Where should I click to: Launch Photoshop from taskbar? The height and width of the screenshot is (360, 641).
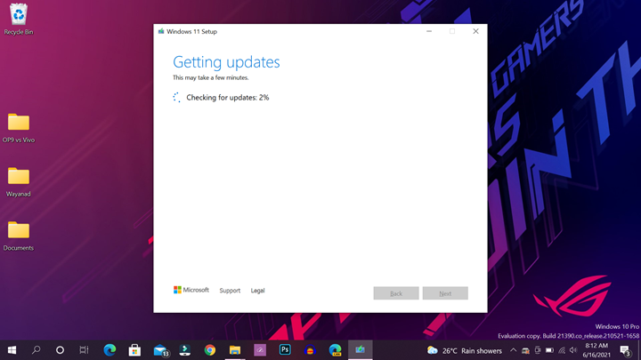(285, 350)
